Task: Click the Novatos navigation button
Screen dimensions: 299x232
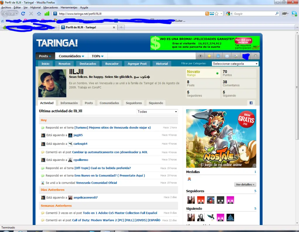Action: pyautogui.click(x=65, y=63)
